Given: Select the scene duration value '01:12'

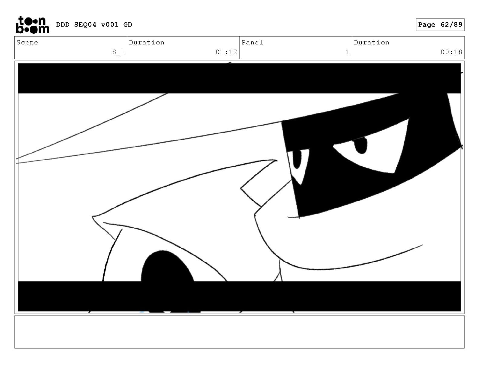Looking at the screenshot, I should pos(226,52).
